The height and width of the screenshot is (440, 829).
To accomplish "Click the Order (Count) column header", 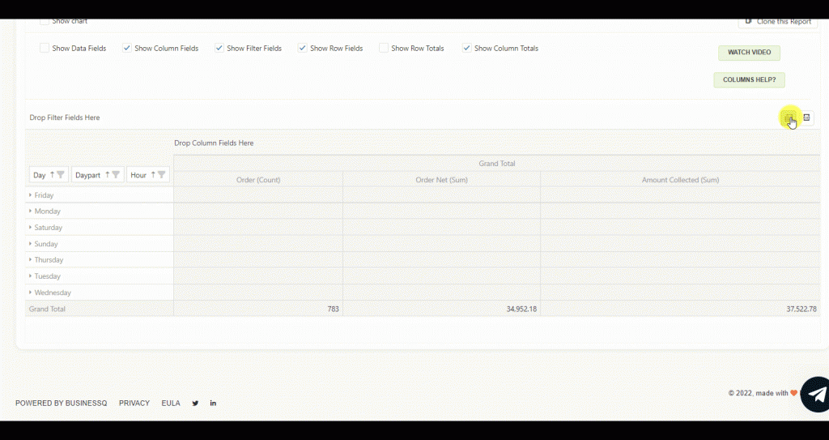I will click(x=258, y=180).
